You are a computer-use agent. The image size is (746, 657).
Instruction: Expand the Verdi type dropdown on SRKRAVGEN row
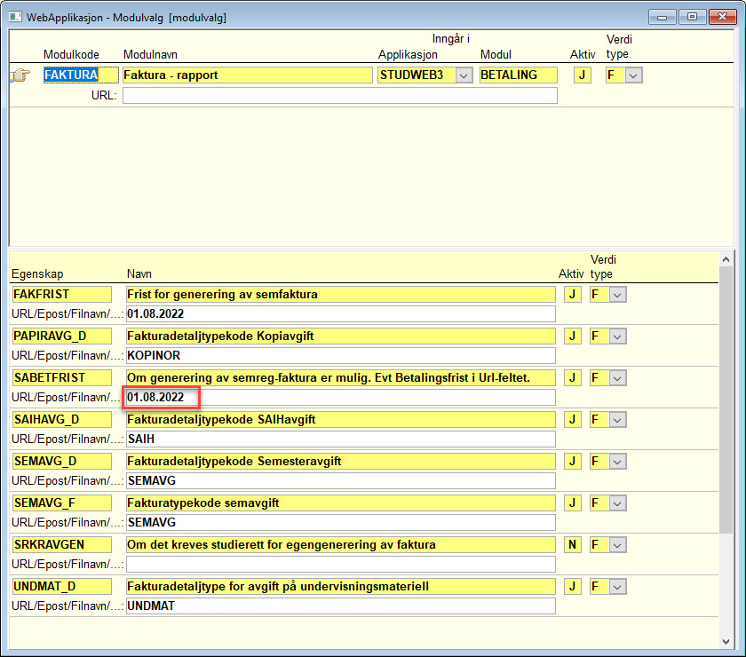pos(617,545)
